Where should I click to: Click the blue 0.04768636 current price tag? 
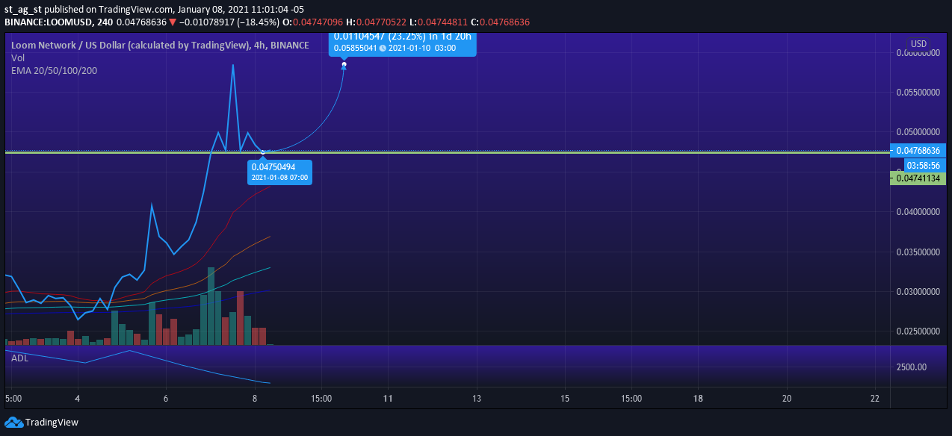point(918,150)
